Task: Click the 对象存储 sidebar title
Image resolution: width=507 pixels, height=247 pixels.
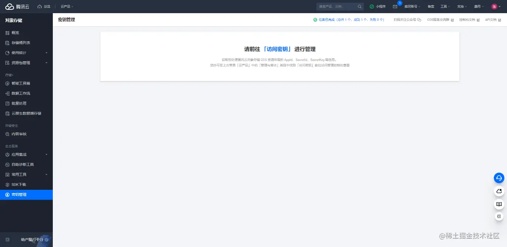Action: click(14, 20)
